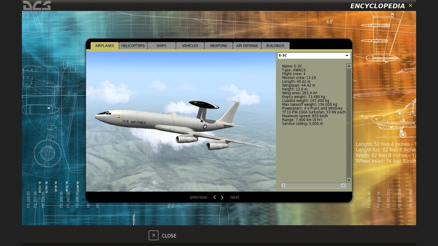
Task: Click the 'Flight crew: 4' line
Action: pyautogui.click(x=294, y=74)
